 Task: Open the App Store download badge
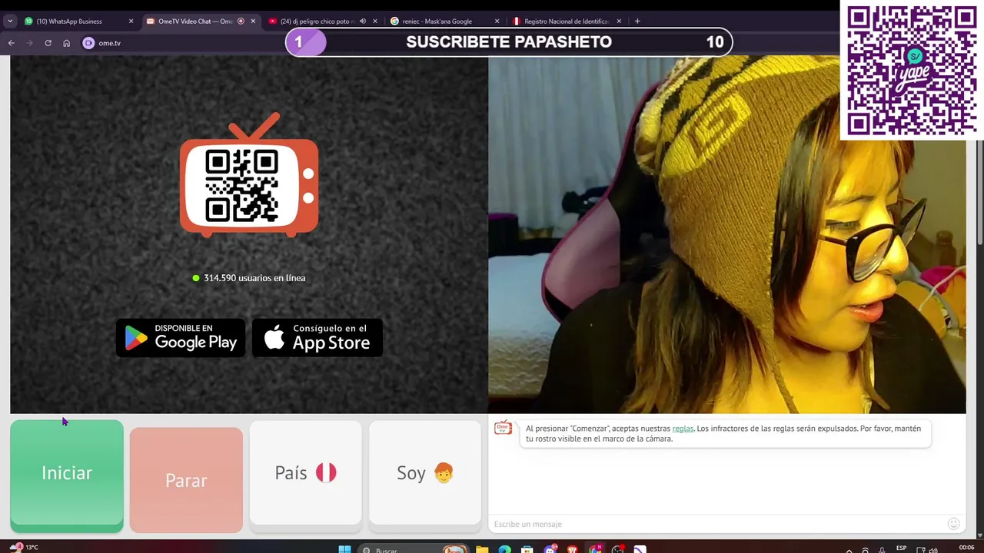click(x=317, y=338)
